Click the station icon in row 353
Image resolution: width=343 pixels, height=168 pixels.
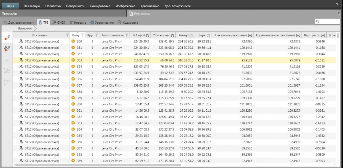pyautogui.click(x=21, y=60)
